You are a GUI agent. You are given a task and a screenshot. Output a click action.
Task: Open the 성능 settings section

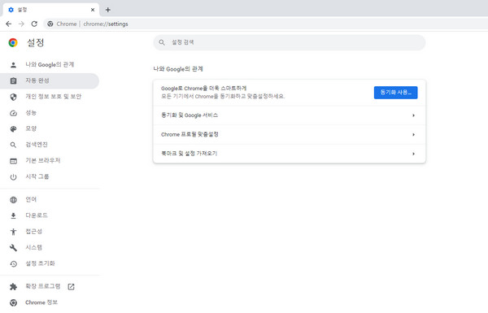[50, 113]
